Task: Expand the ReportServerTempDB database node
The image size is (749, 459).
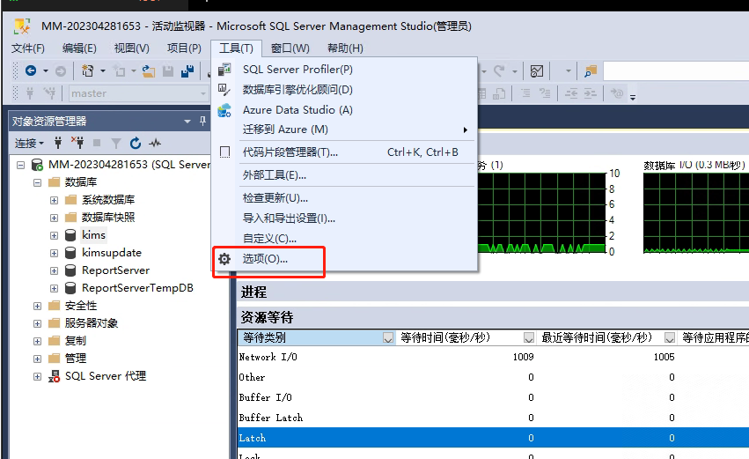Action: (54, 288)
